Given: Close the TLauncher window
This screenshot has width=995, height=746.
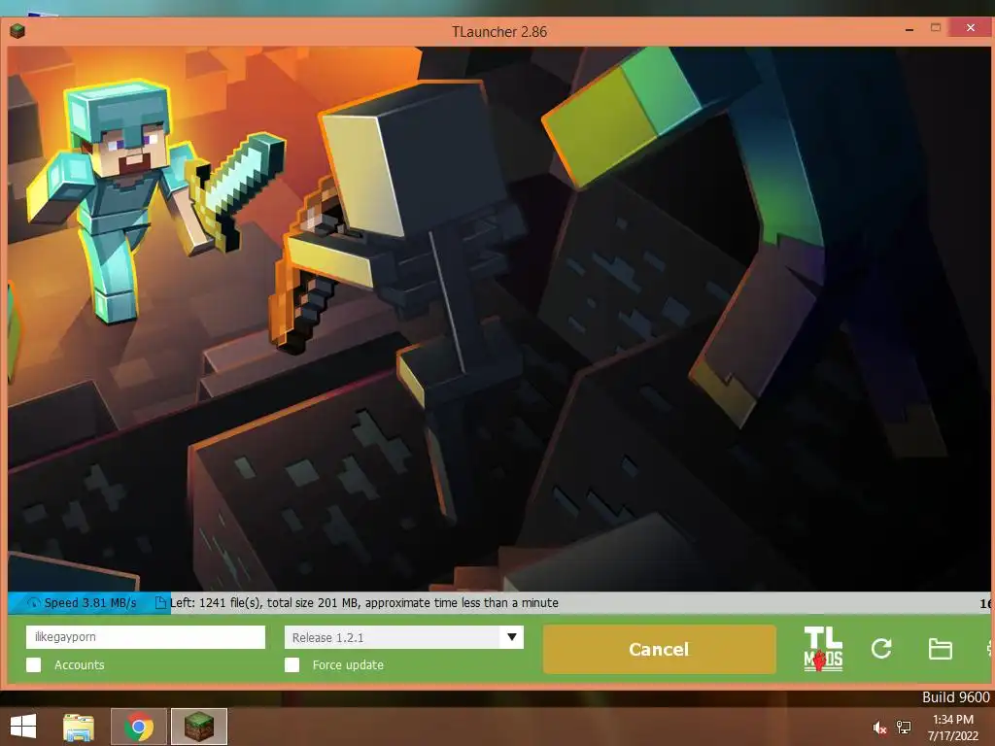Looking at the screenshot, I should tap(971, 28).
